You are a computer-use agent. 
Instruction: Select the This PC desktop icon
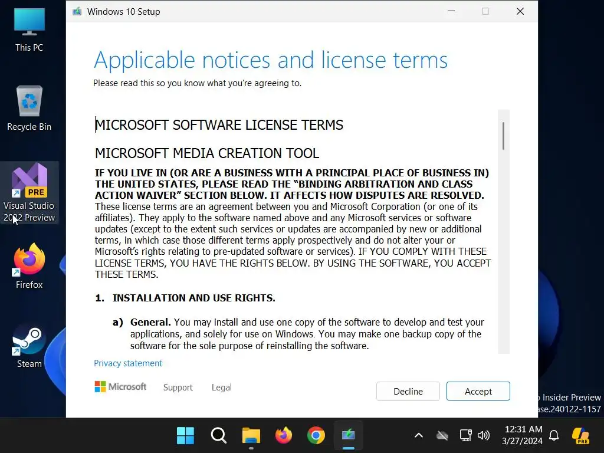[29, 30]
